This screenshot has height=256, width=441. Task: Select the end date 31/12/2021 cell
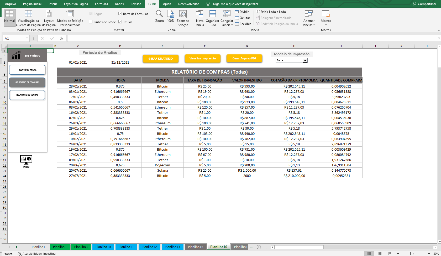tap(120, 63)
